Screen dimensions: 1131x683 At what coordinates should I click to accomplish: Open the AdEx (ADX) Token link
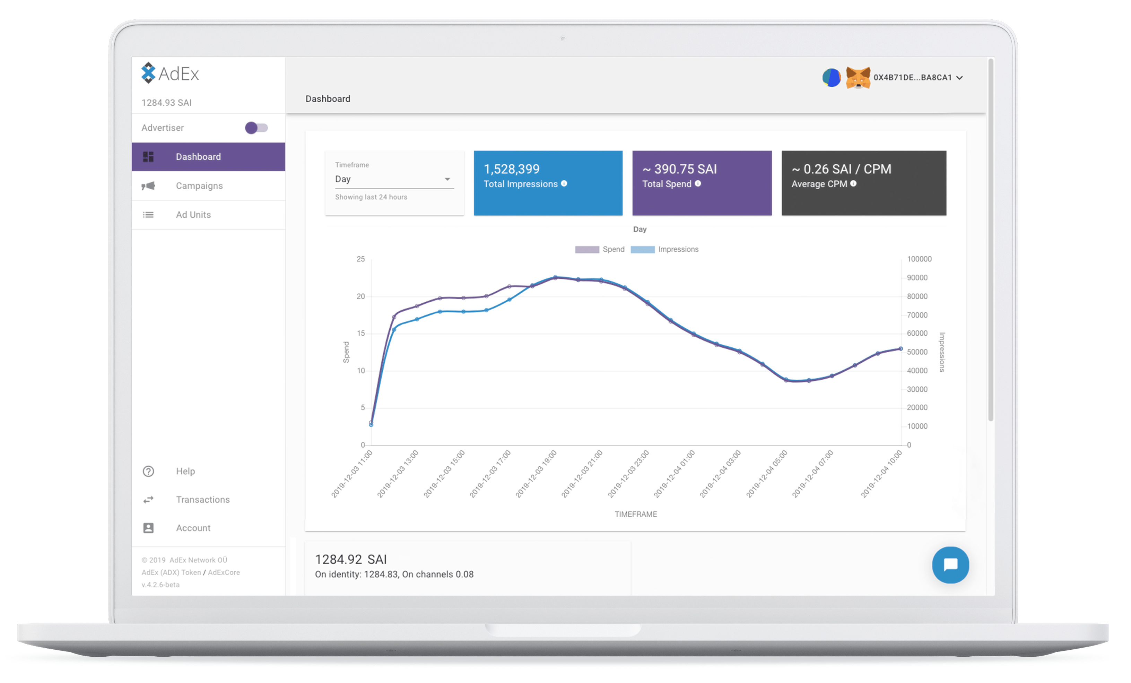[171, 572]
